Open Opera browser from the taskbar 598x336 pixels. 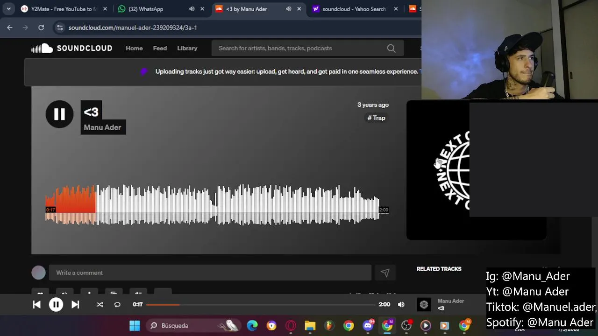tap(291, 326)
